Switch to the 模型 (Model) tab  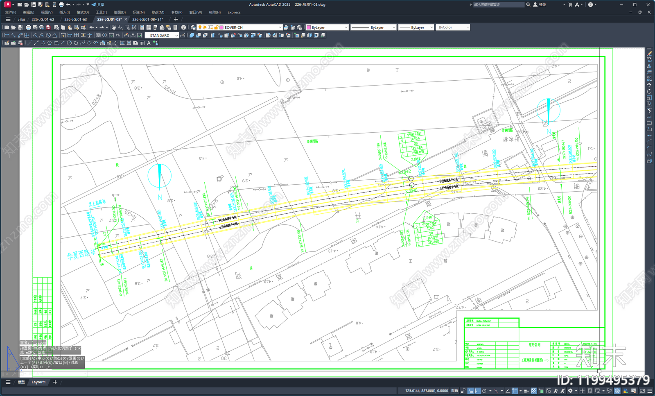21,382
